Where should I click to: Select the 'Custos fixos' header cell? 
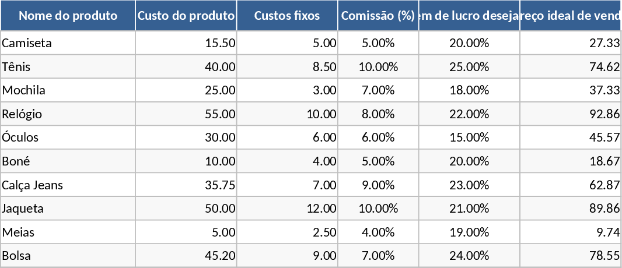coord(287,16)
